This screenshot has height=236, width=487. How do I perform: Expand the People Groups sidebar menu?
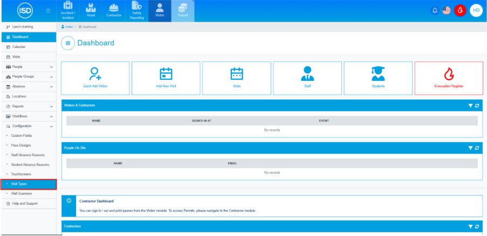(29, 77)
